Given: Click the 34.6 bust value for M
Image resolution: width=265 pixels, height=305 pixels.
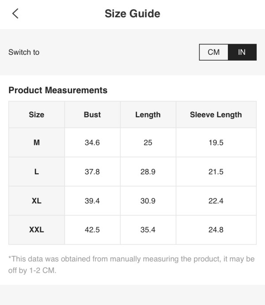Looking at the screenshot, I should click(x=92, y=143).
